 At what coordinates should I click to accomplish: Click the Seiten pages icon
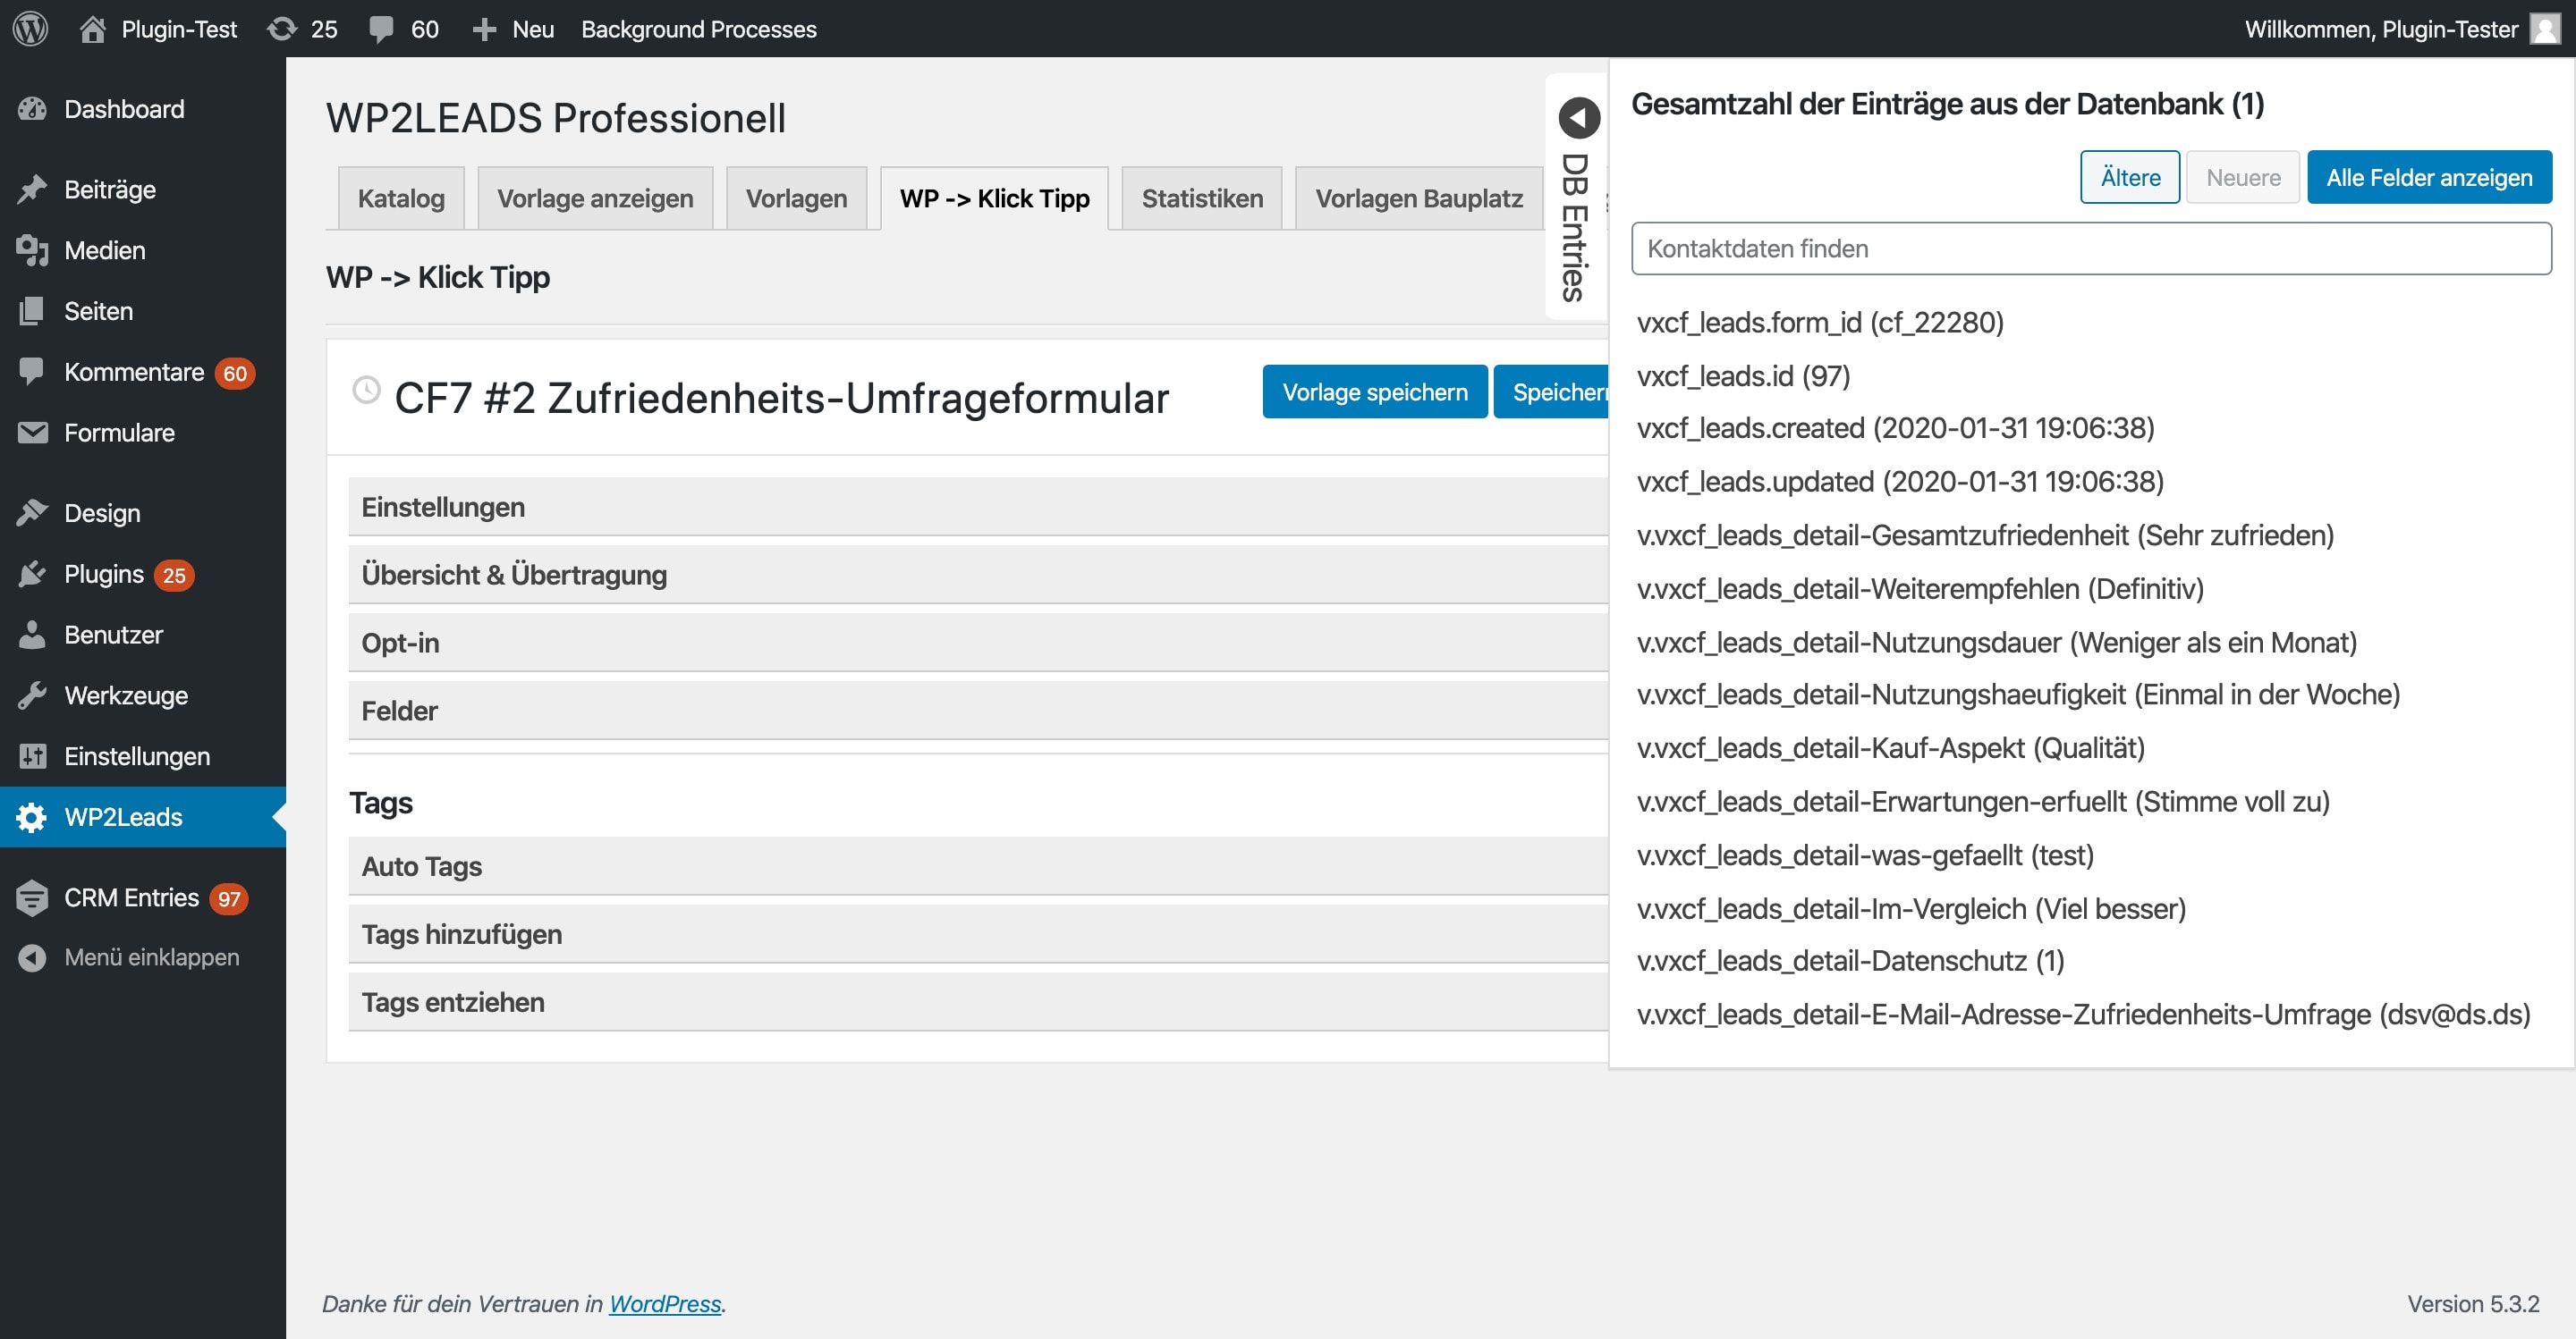[32, 312]
